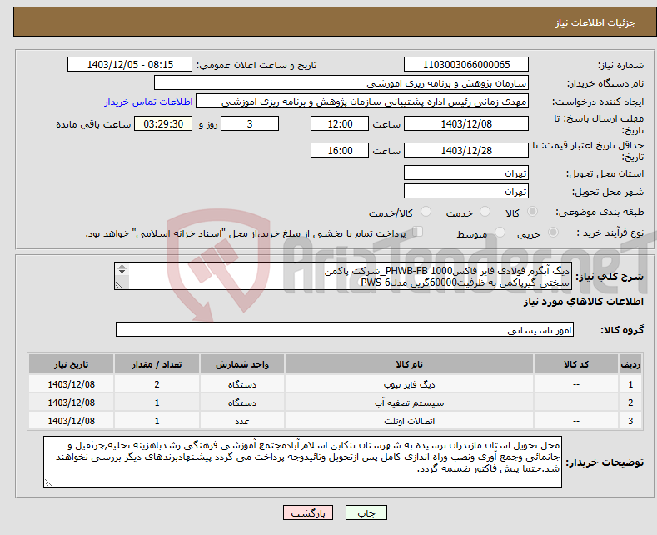Click the شماره نیاز field 1103003066000065
Viewport: 657px width, 535px height.
(x=466, y=64)
